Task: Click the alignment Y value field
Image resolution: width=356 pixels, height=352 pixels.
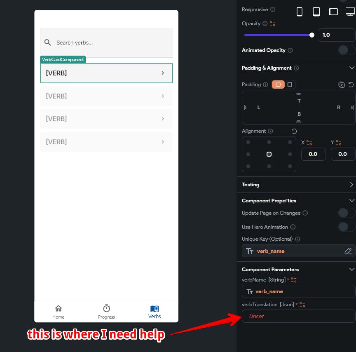Action: (x=343, y=154)
